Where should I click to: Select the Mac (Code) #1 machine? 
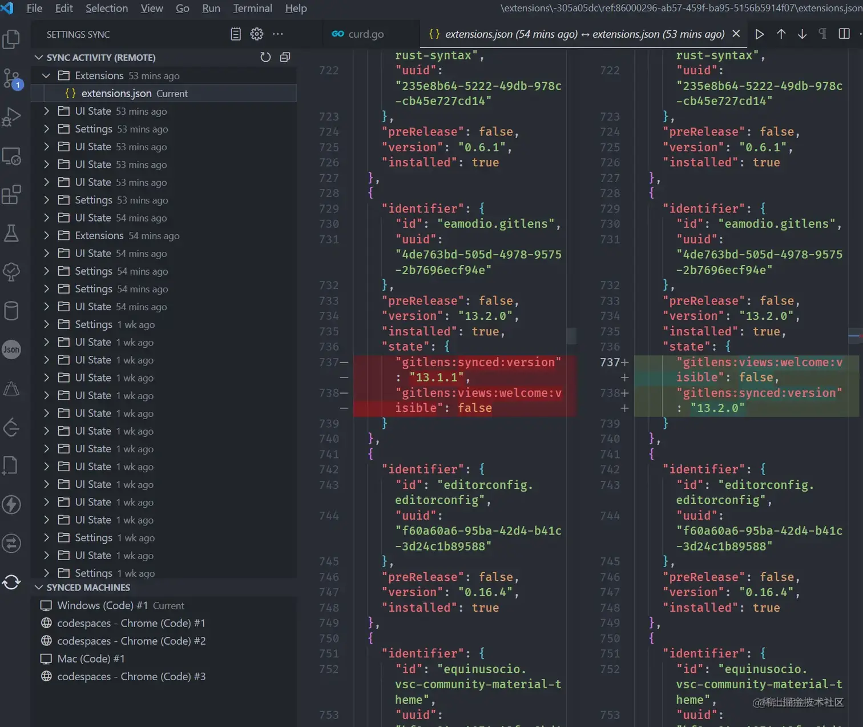point(164,658)
